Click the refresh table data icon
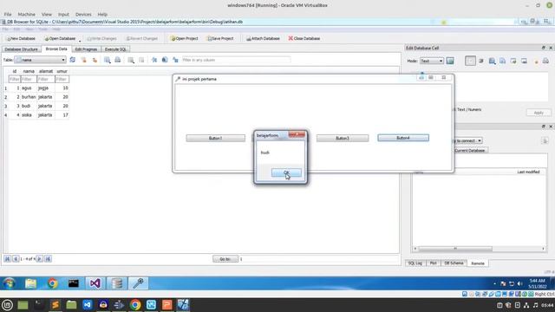Screen dimensions: 555x312 [73, 60]
